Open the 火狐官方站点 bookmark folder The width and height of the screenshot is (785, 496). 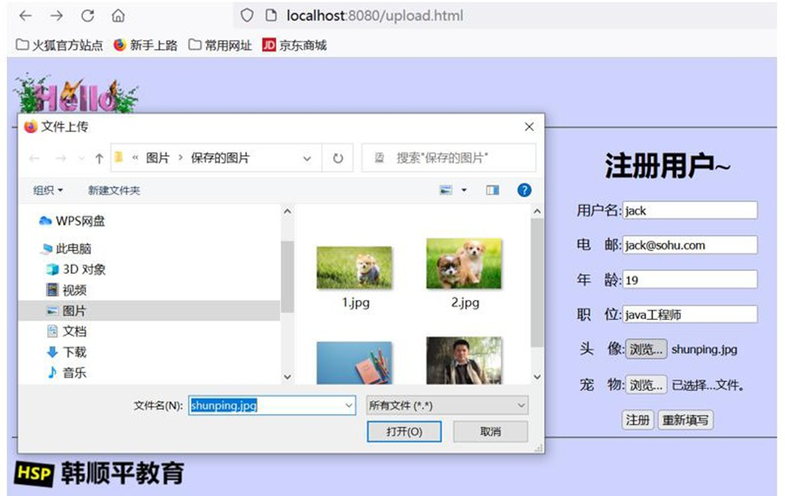click(x=59, y=45)
